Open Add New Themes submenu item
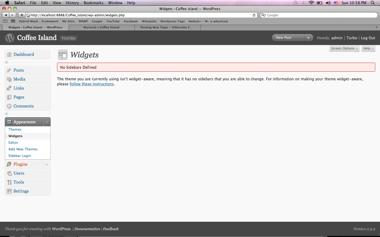The width and height of the screenshot is (380, 237). coord(23,149)
